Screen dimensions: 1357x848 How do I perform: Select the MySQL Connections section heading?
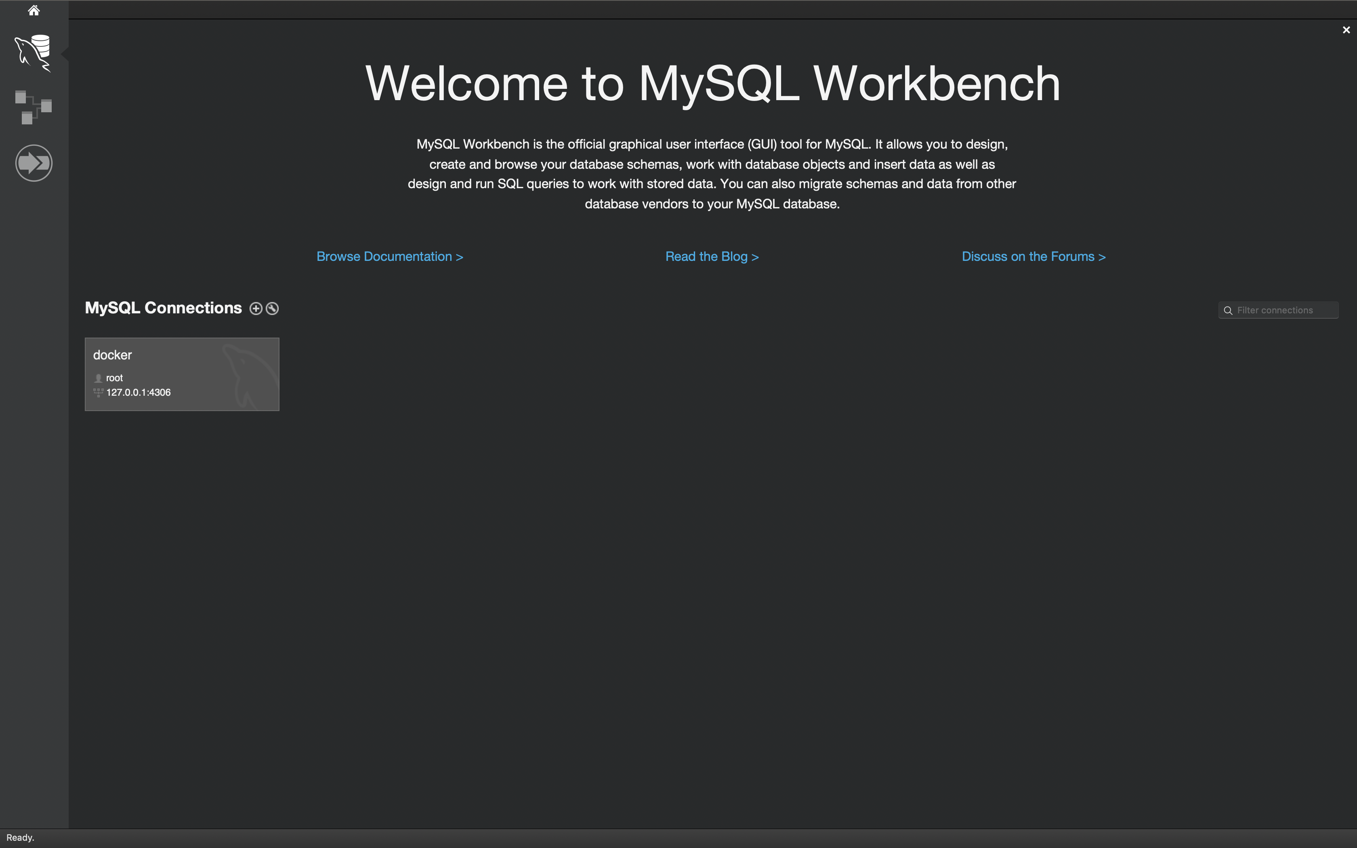(x=163, y=308)
